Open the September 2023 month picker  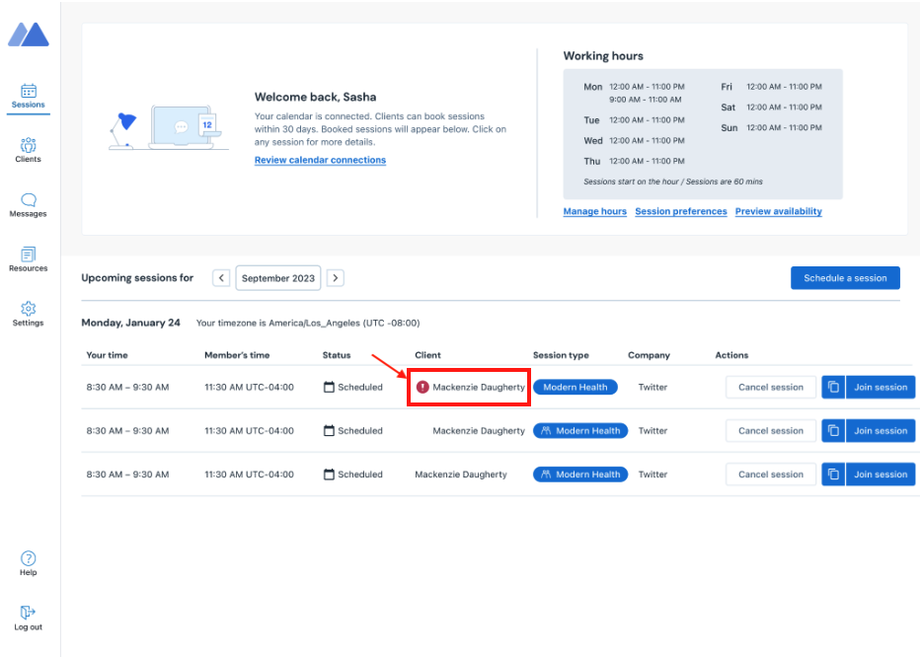[278, 278]
